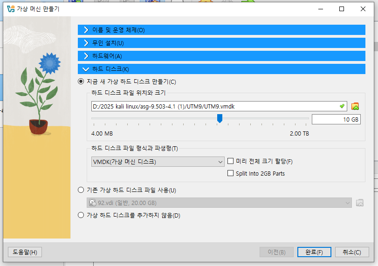Click the 취소(C) cancel button
The width and height of the screenshot is (378, 266).
click(x=352, y=252)
